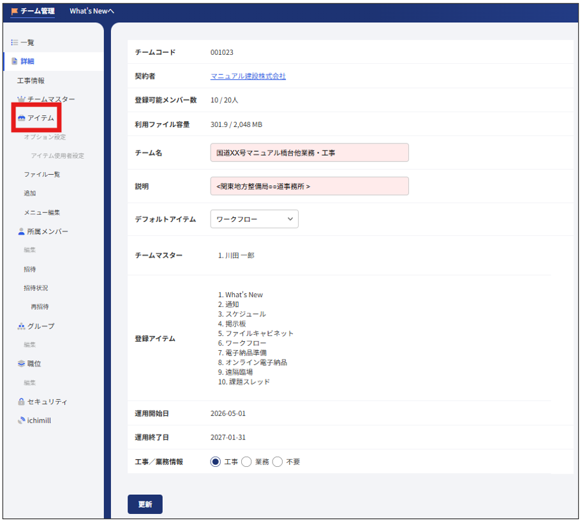This screenshot has height=521, width=580.
Task: Open アイテム sidebar entry
Action: [x=41, y=117]
